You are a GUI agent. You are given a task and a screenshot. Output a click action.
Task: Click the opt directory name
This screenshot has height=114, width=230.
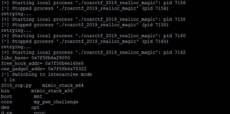coord(36,108)
